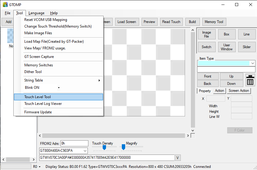Expand the String Table submenu
The image size is (257, 170).
point(99,80)
